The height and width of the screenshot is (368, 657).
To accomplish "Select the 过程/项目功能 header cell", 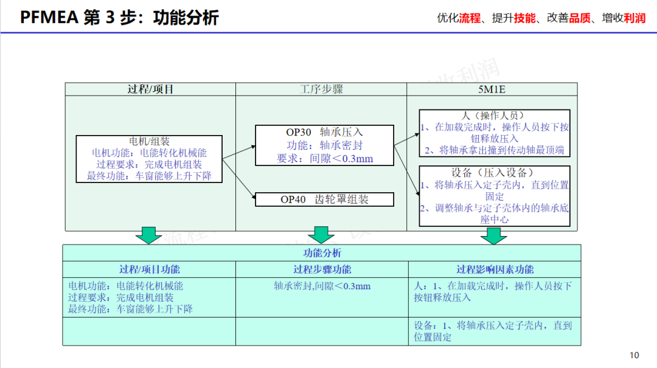I will point(149,269).
